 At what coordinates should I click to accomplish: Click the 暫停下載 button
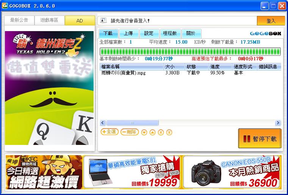pos(260,138)
